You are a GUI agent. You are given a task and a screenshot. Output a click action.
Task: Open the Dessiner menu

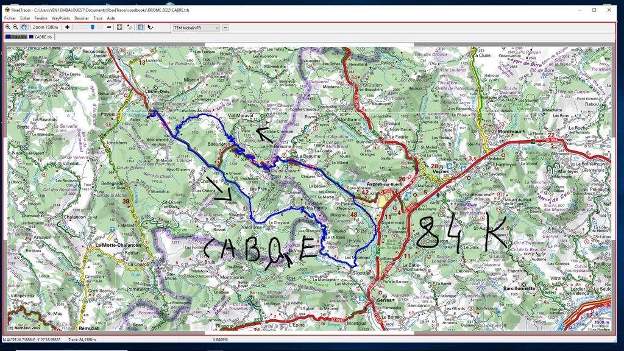click(82, 18)
